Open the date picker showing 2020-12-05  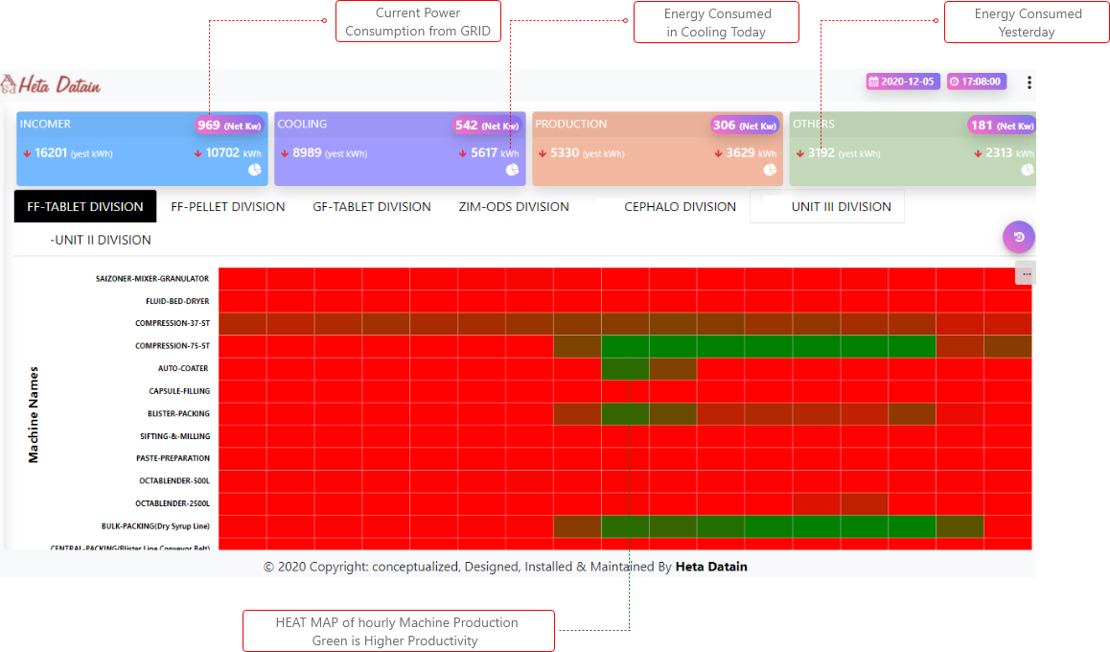[901, 82]
